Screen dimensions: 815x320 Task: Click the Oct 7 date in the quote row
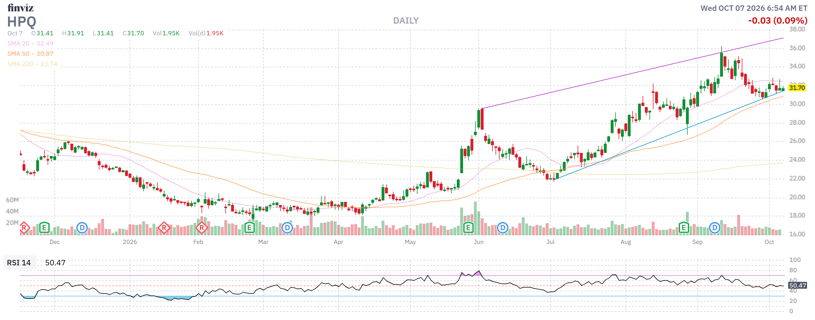click(x=15, y=33)
